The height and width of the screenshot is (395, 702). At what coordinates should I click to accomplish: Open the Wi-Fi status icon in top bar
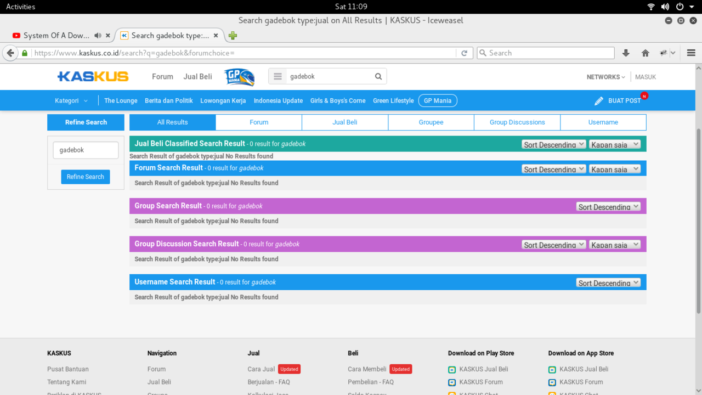click(x=651, y=7)
